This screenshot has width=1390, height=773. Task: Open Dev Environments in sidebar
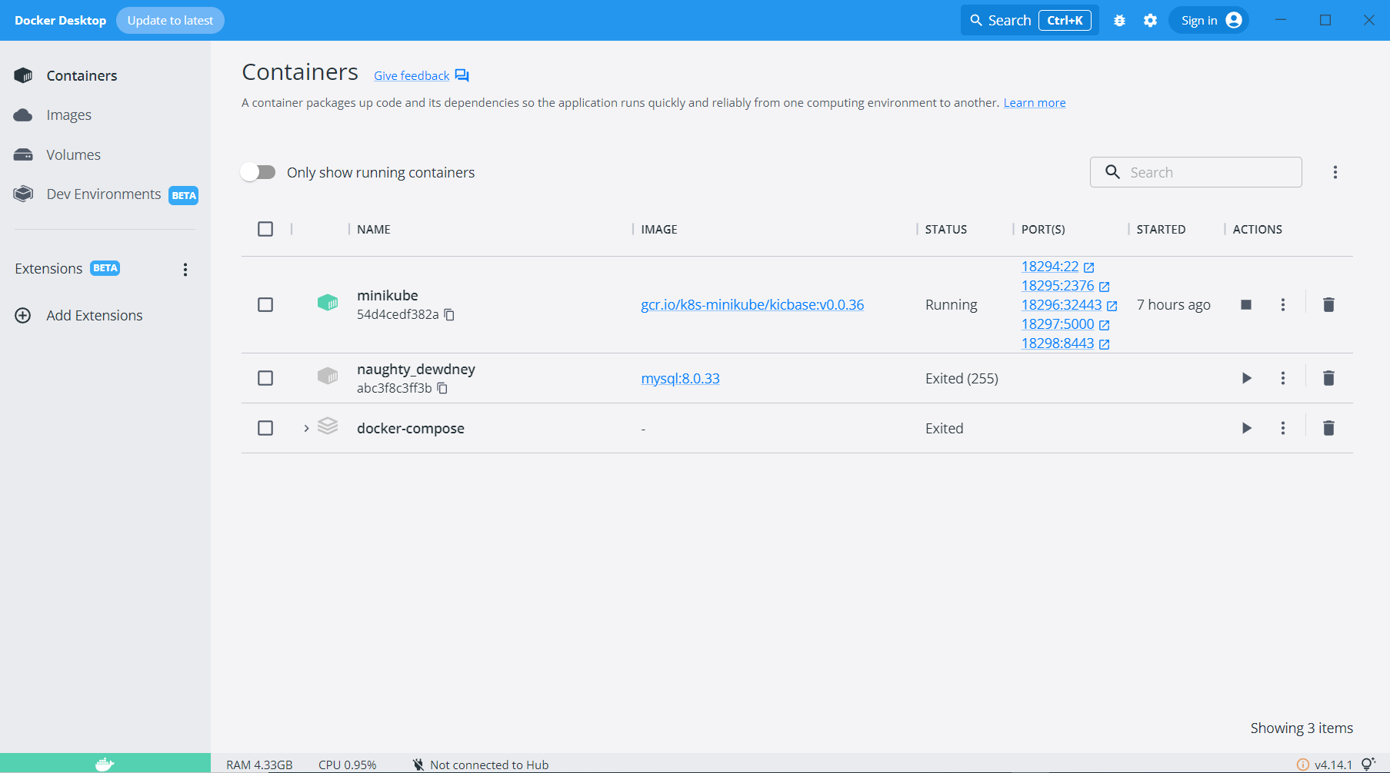click(105, 194)
